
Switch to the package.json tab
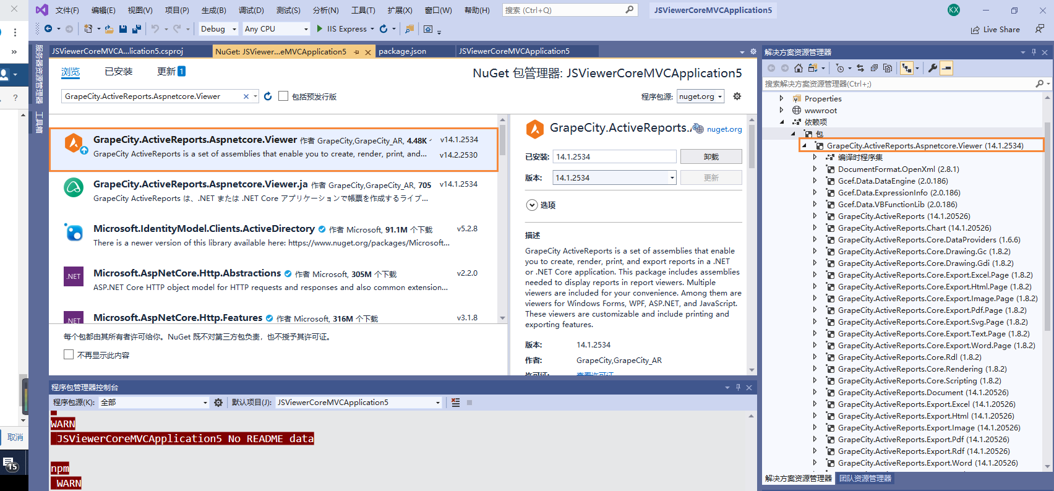coord(402,51)
